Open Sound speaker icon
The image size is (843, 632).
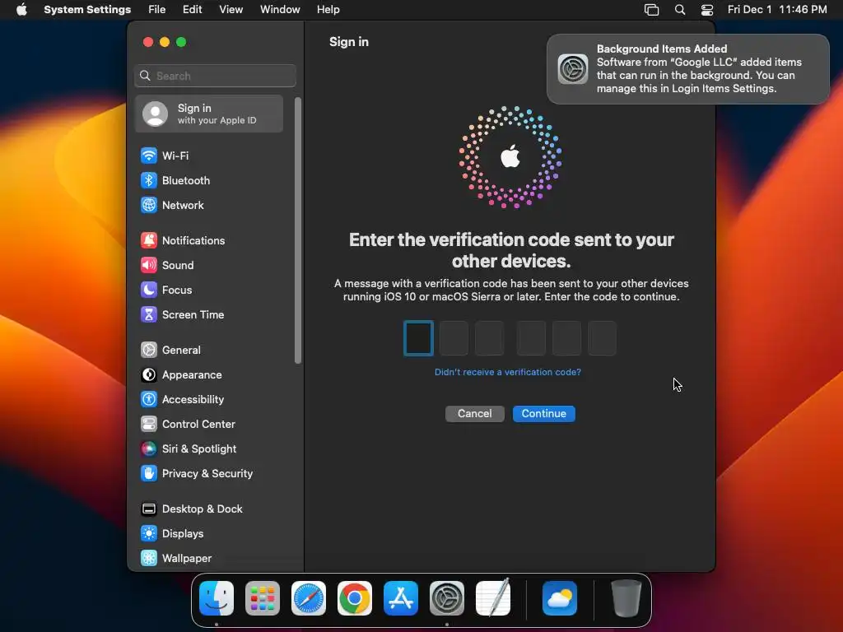[x=149, y=266]
